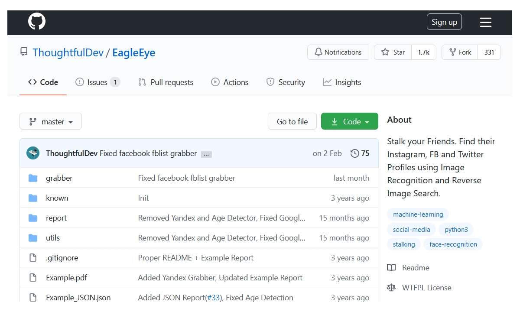Open the report folder

(x=56, y=218)
